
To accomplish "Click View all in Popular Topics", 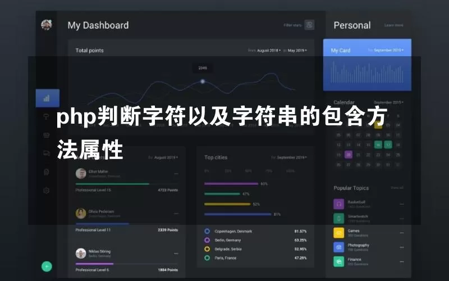I will coord(397,188).
